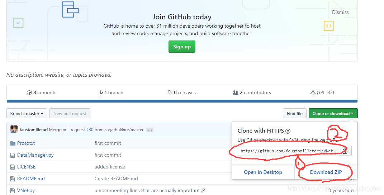384x195 pixels.
Task: Click the license scales icon
Action: (313, 93)
